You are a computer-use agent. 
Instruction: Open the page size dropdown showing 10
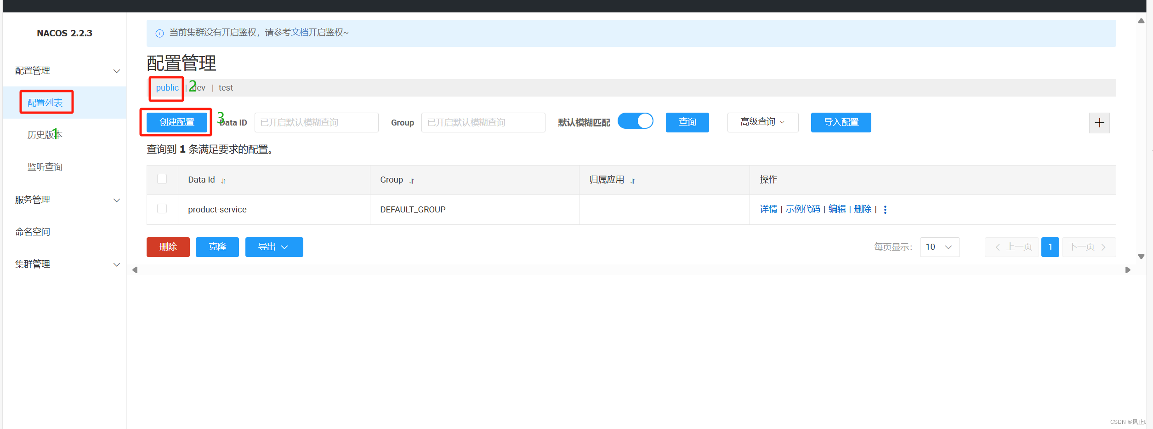[940, 247]
